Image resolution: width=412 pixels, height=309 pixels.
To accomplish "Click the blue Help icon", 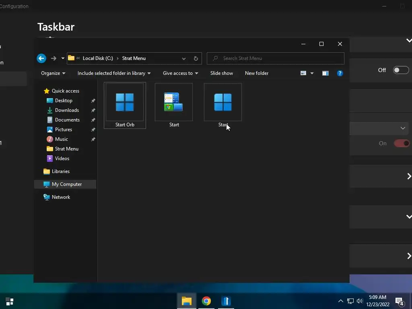I will pyautogui.click(x=340, y=73).
